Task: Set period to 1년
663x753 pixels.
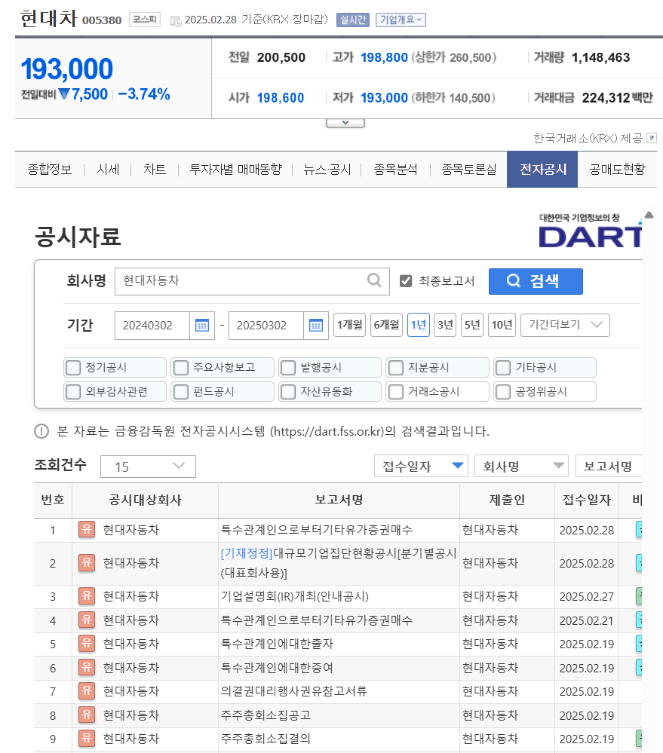Action: pyautogui.click(x=419, y=325)
